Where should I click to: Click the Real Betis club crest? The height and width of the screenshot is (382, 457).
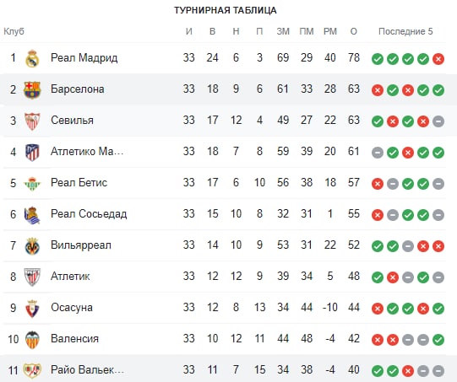(32, 183)
